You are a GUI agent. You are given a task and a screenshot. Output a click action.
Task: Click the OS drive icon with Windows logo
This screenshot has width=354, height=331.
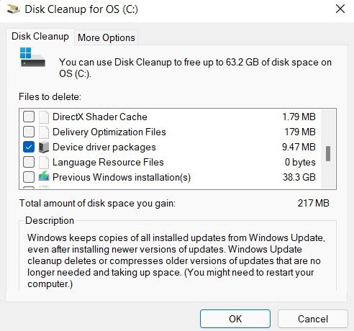click(32, 57)
